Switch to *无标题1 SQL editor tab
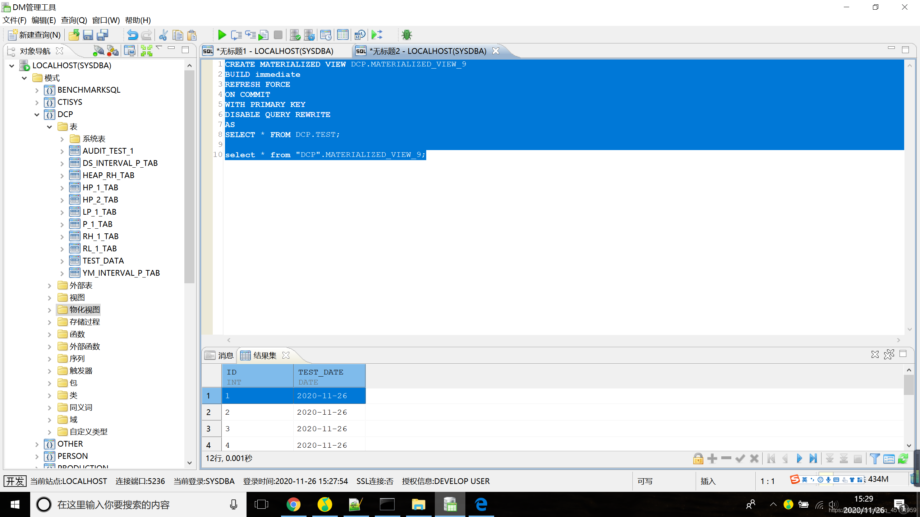Viewport: 920px width, 517px height. [275, 51]
